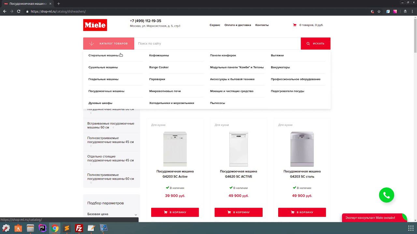Select Духовые шкафы category
Viewport: 417px width, 234px height.
100,103
